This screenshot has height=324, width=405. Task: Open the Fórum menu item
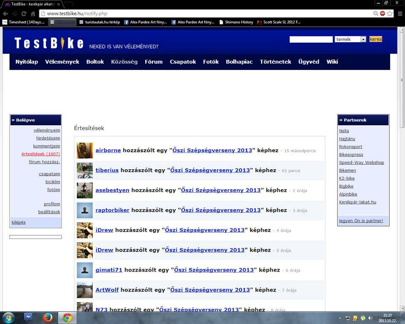tap(154, 62)
